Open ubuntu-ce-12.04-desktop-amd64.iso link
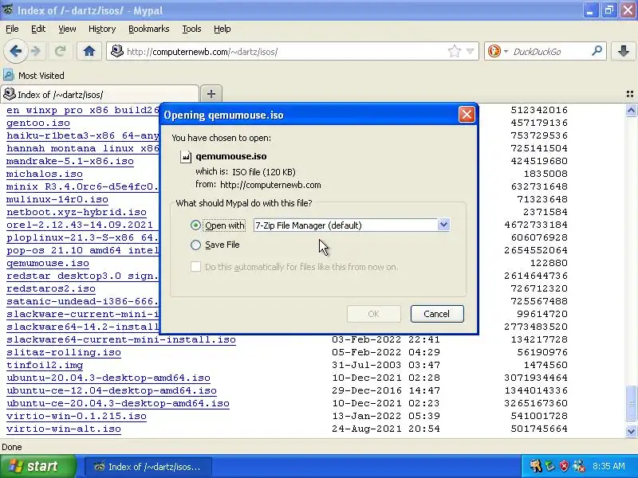Image resolution: width=638 pixels, height=478 pixels. 112,390
